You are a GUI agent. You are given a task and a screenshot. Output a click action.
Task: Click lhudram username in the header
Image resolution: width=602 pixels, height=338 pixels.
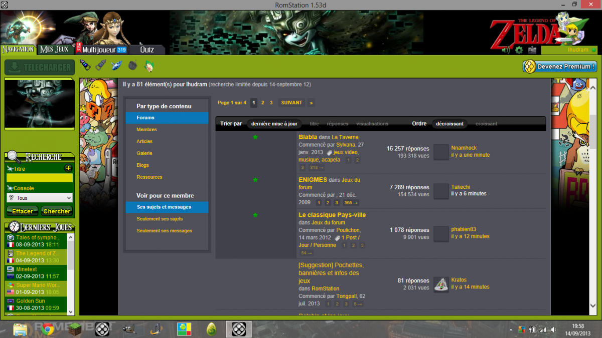click(x=578, y=50)
